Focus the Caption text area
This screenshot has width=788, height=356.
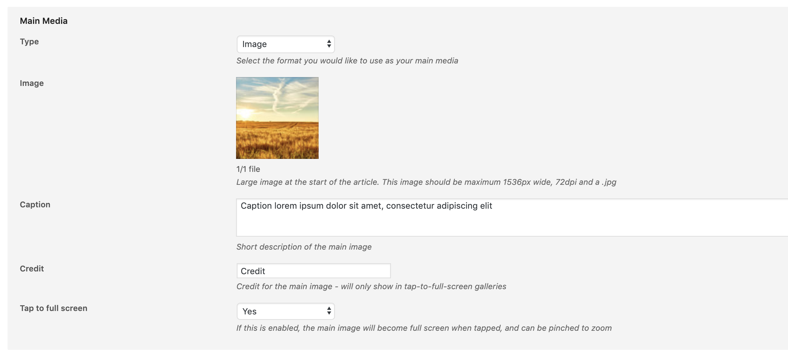pos(512,218)
